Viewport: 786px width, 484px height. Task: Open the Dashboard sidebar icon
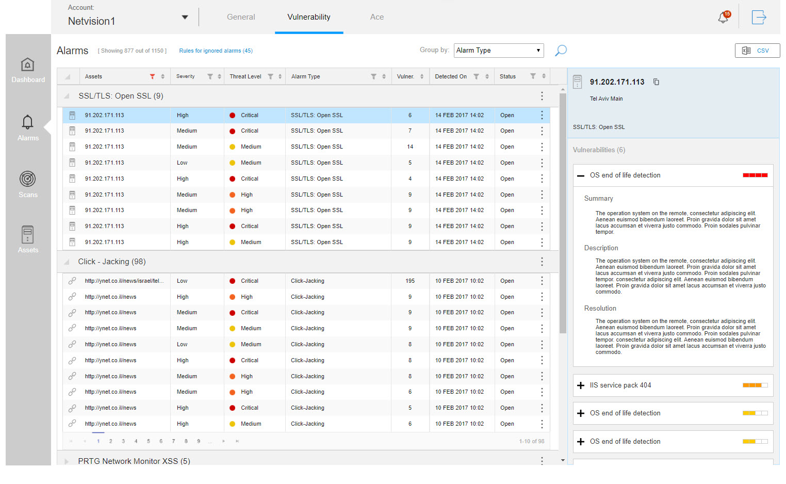[x=27, y=64]
